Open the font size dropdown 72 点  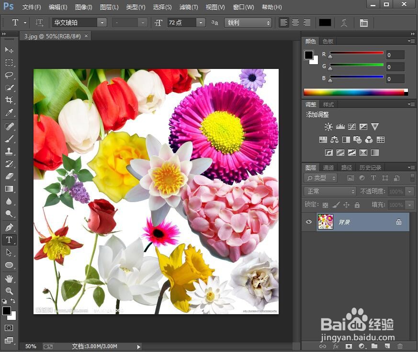tap(201, 23)
